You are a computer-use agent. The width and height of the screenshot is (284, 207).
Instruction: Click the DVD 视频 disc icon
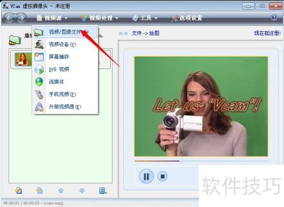point(39,69)
